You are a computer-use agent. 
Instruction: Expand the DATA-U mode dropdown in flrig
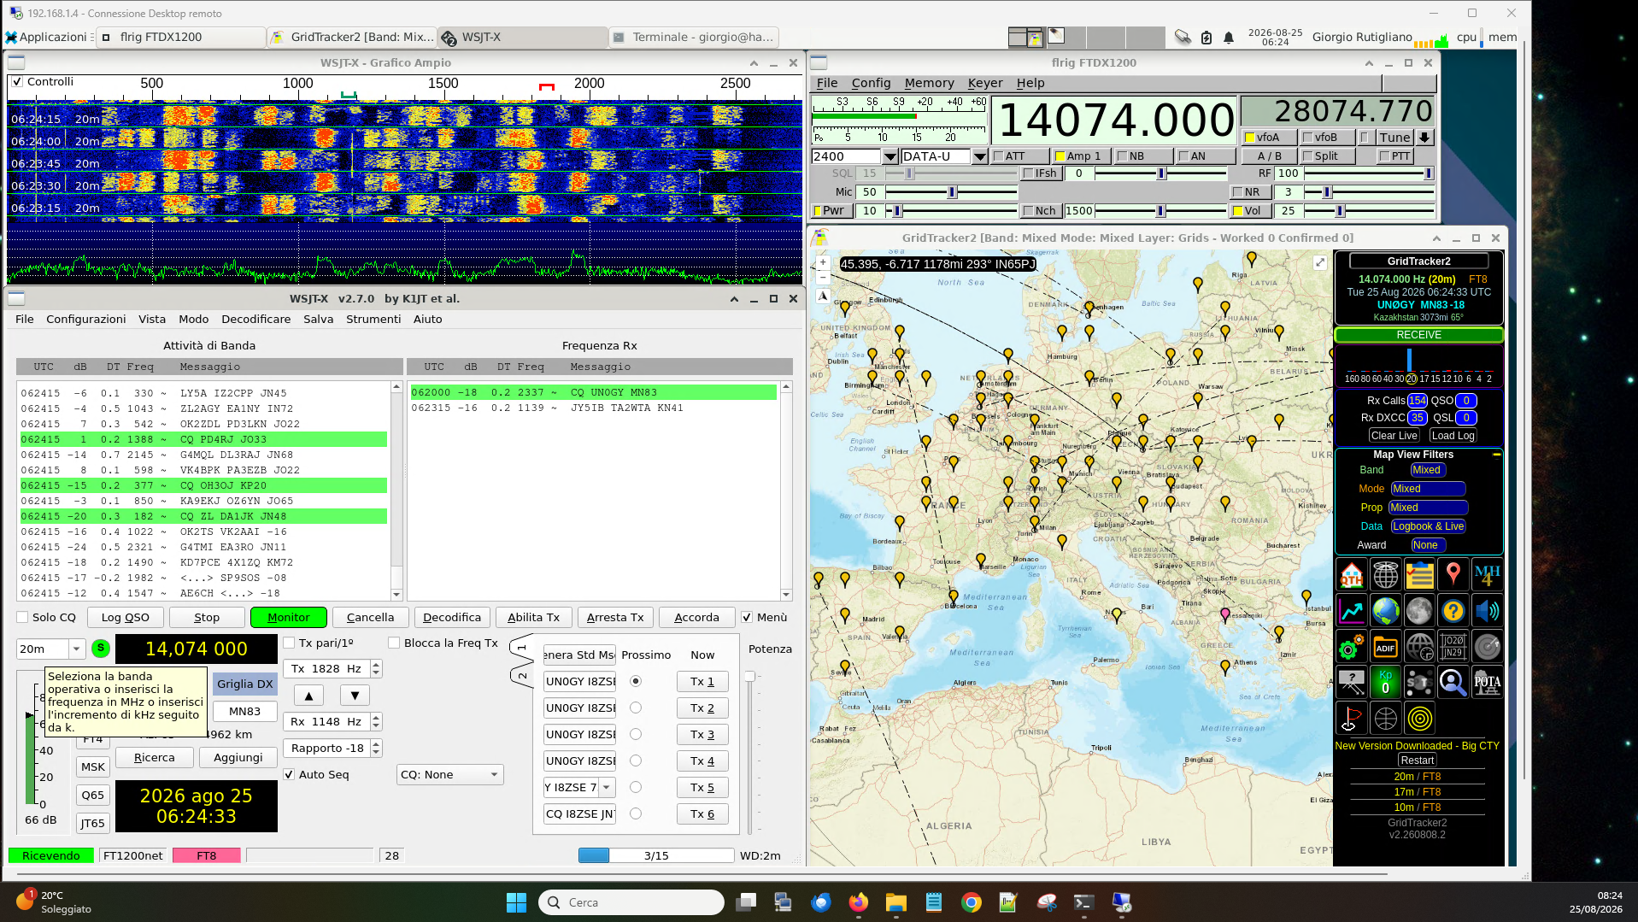pos(980,157)
